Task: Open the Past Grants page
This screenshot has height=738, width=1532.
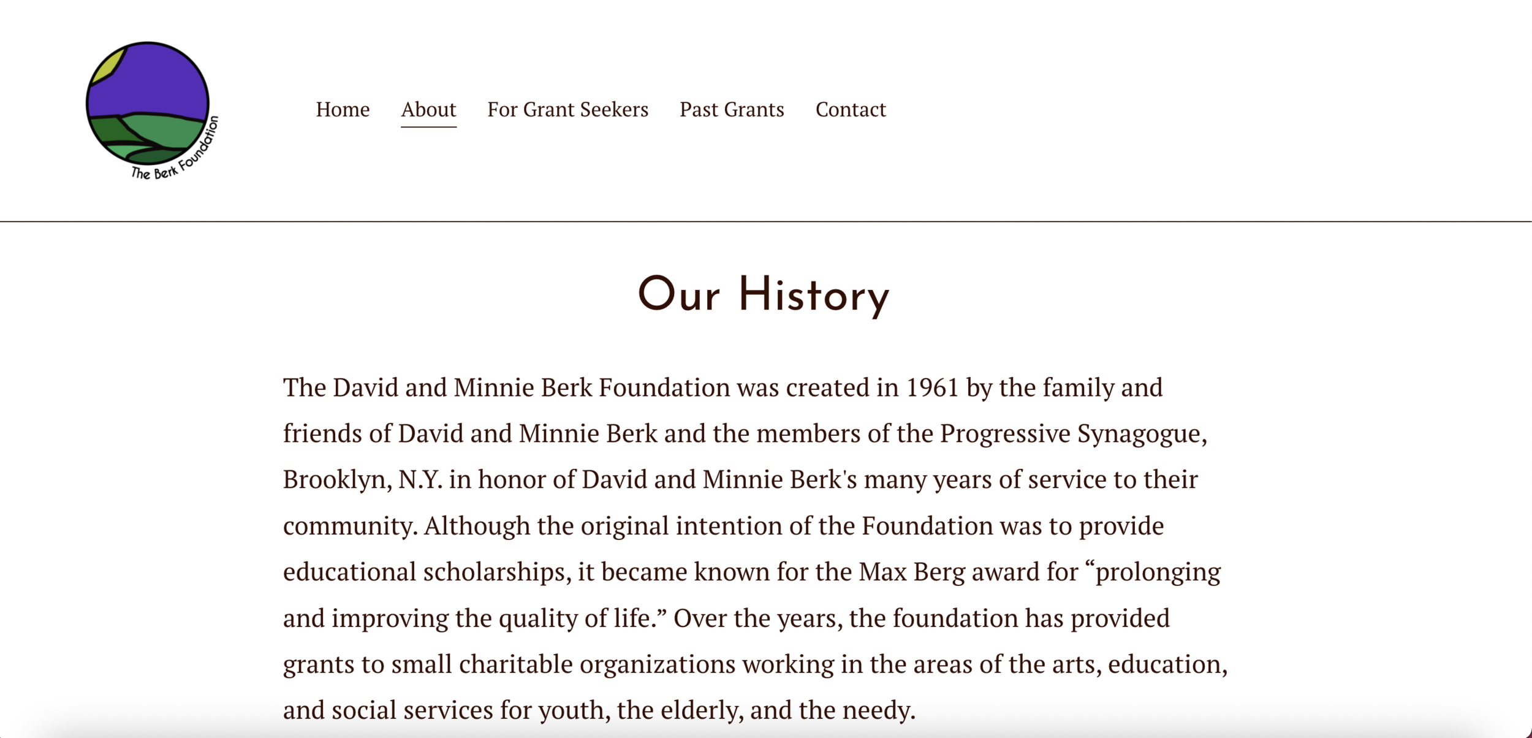Action: pos(732,110)
